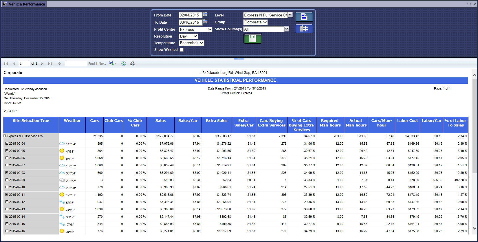Viewport: 478px width, 242px height.
Task: Click the Find link in toolbar
Action: 91,64
